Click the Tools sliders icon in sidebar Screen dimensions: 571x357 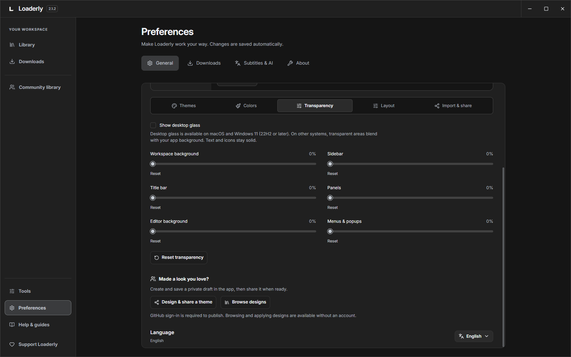click(12, 291)
